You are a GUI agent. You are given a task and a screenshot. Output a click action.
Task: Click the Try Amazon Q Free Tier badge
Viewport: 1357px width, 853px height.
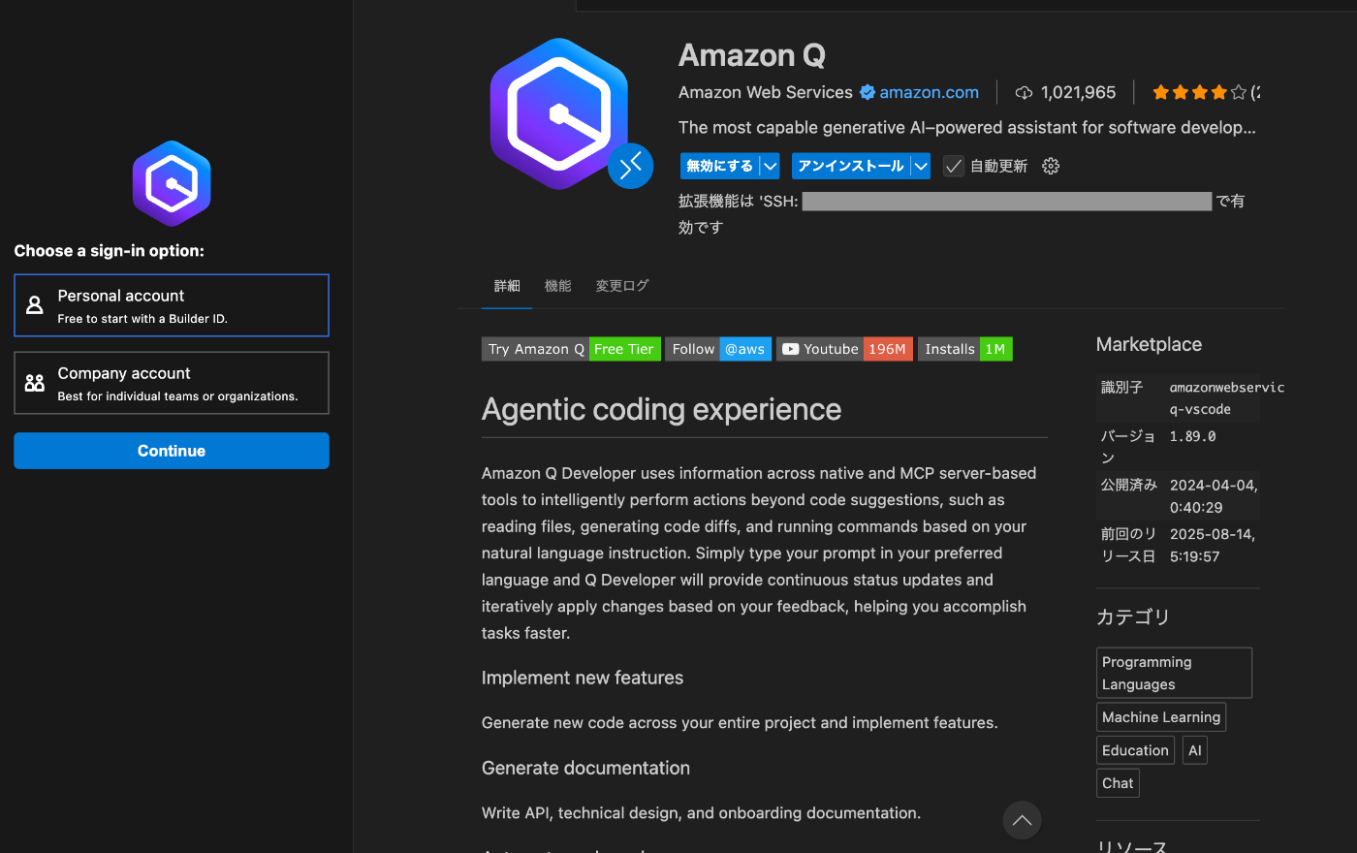point(571,349)
